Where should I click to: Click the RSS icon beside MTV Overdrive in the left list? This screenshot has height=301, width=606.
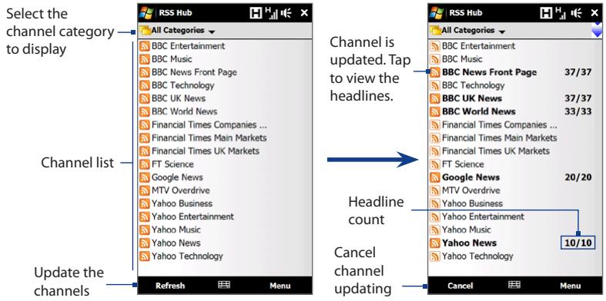pyautogui.click(x=145, y=190)
